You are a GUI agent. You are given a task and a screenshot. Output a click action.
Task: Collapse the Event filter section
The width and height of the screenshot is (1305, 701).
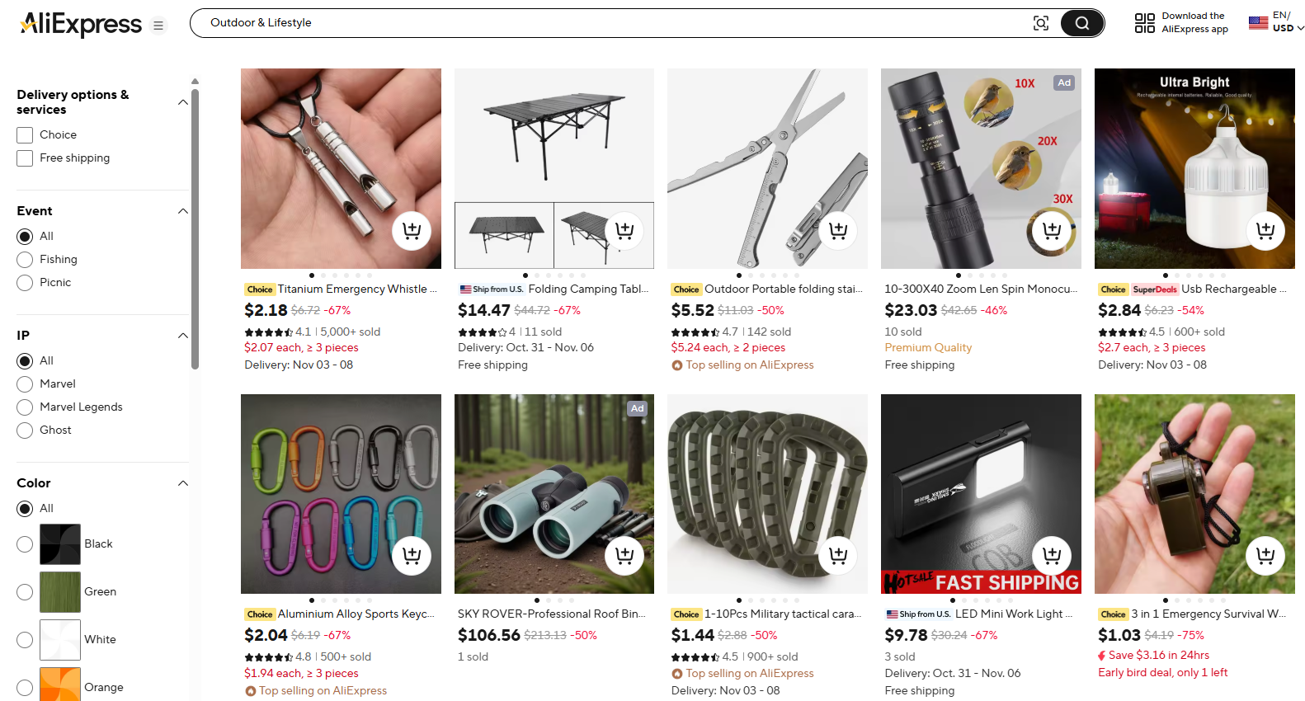click(x=183, y=211)
